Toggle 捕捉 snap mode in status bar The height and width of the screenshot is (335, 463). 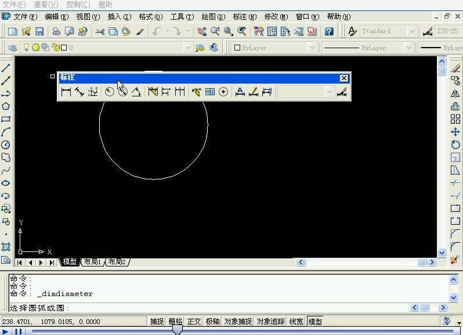(157, 322)
